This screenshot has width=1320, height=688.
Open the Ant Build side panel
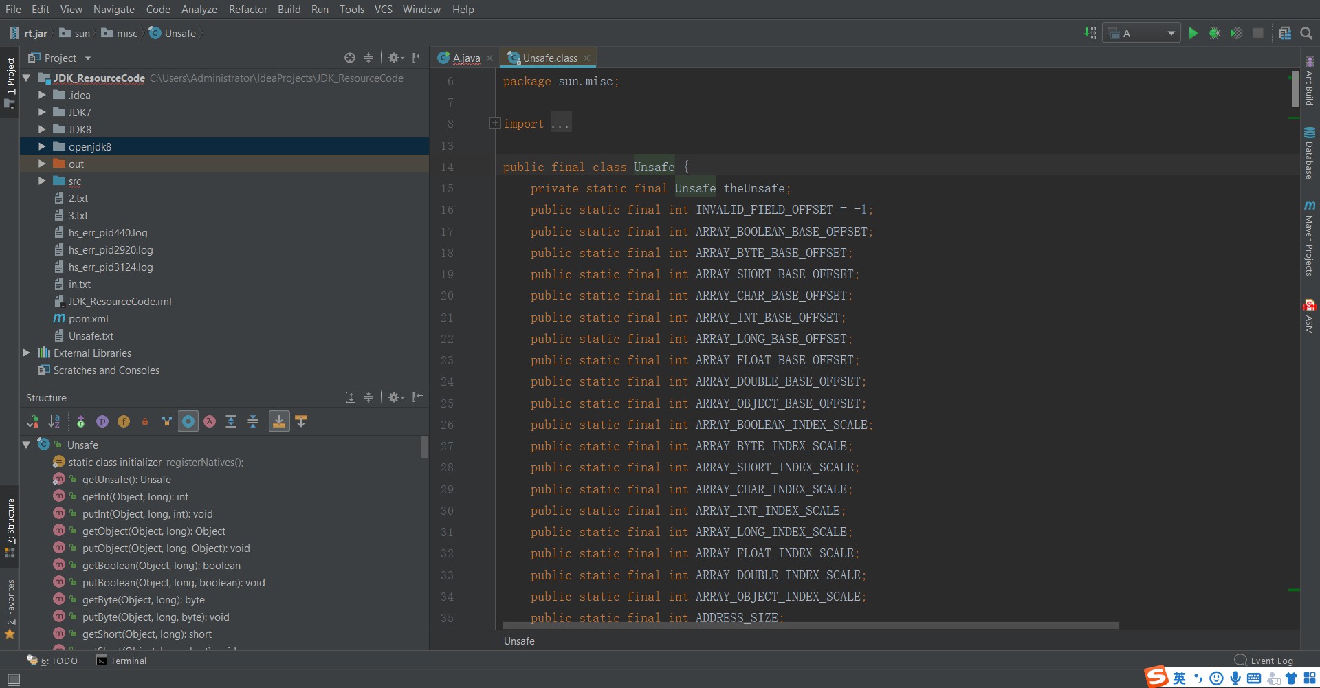pos(1310,81)
